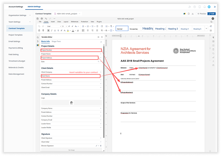Click the Clear formatting eraser icon
The height and width of the screenshot is (156, 221).
tap(78, 30)
